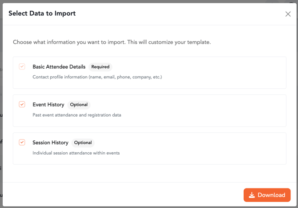Screen dimensions: 298x208
Task: Click the contact profile information description
Action: pyautogui.click(x=97, y=77)
